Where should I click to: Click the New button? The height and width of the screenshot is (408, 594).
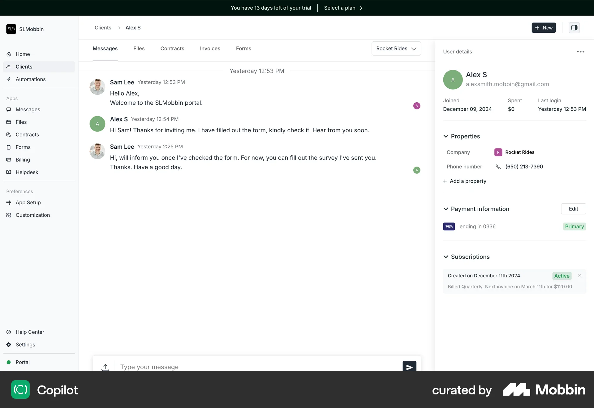pos(544,28)
